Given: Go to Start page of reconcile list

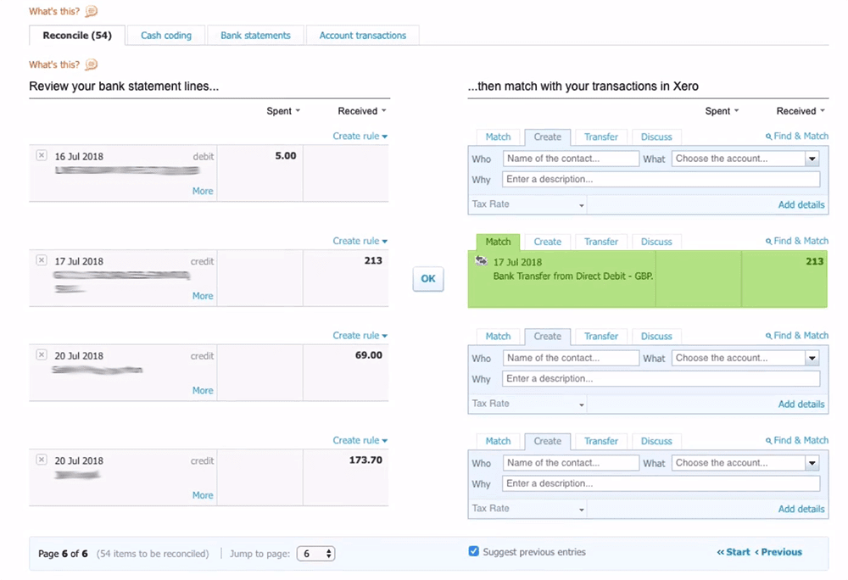Looking at the screenshot, I should [x=734, y=552].
